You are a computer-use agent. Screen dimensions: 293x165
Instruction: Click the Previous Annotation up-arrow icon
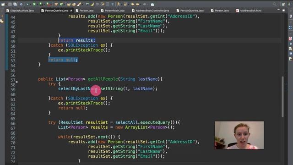(125, 4)
